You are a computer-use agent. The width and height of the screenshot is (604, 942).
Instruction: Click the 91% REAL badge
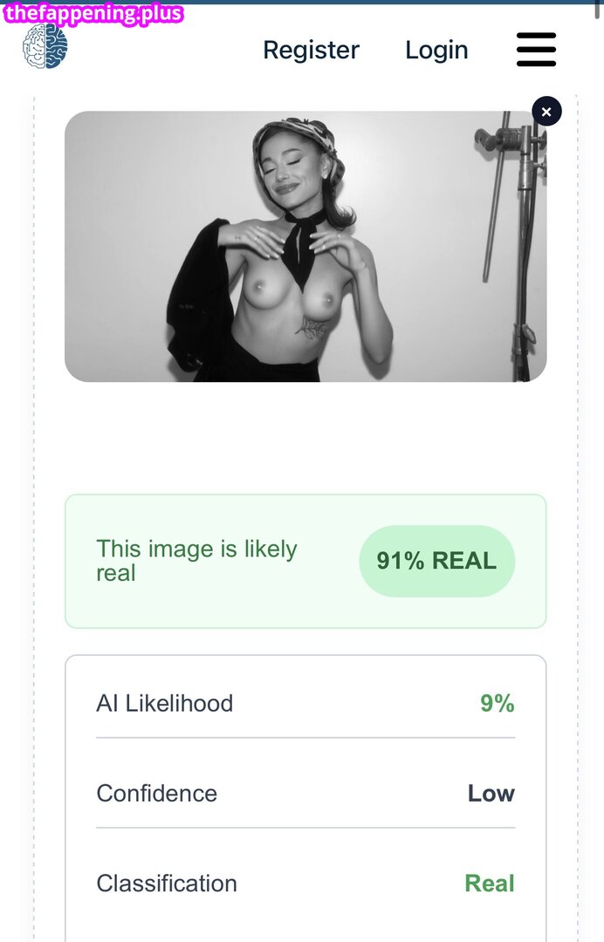437,561
